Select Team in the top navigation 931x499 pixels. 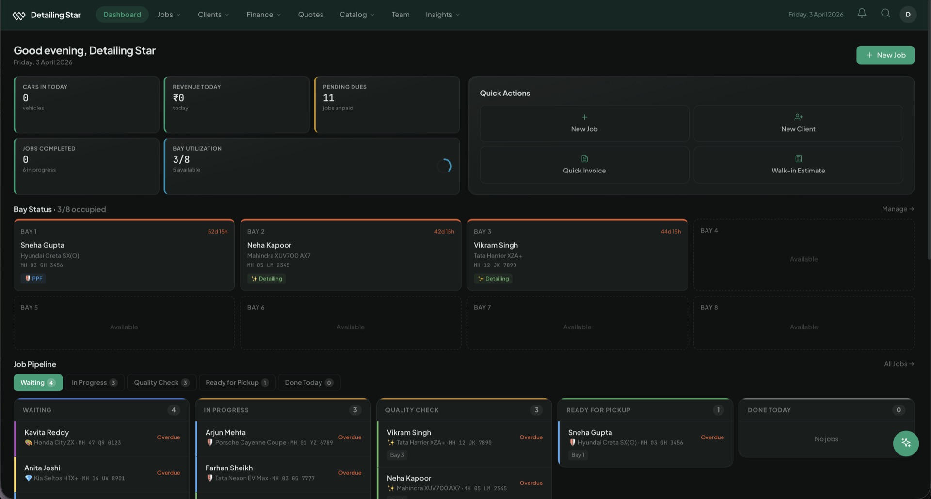click(400, 15)
